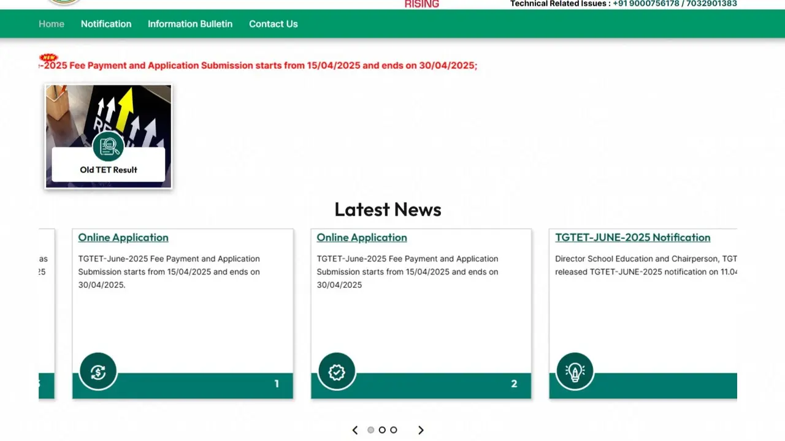The width and height of the screenshot is (785, 441).
Task: Open the Notification menu item
Action: pyautogui.click(x=106, y=24)
